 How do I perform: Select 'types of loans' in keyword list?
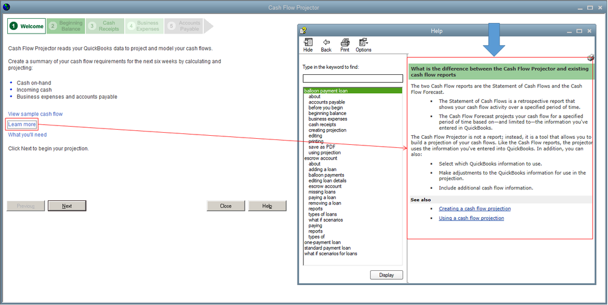click(x=323, y=214)
